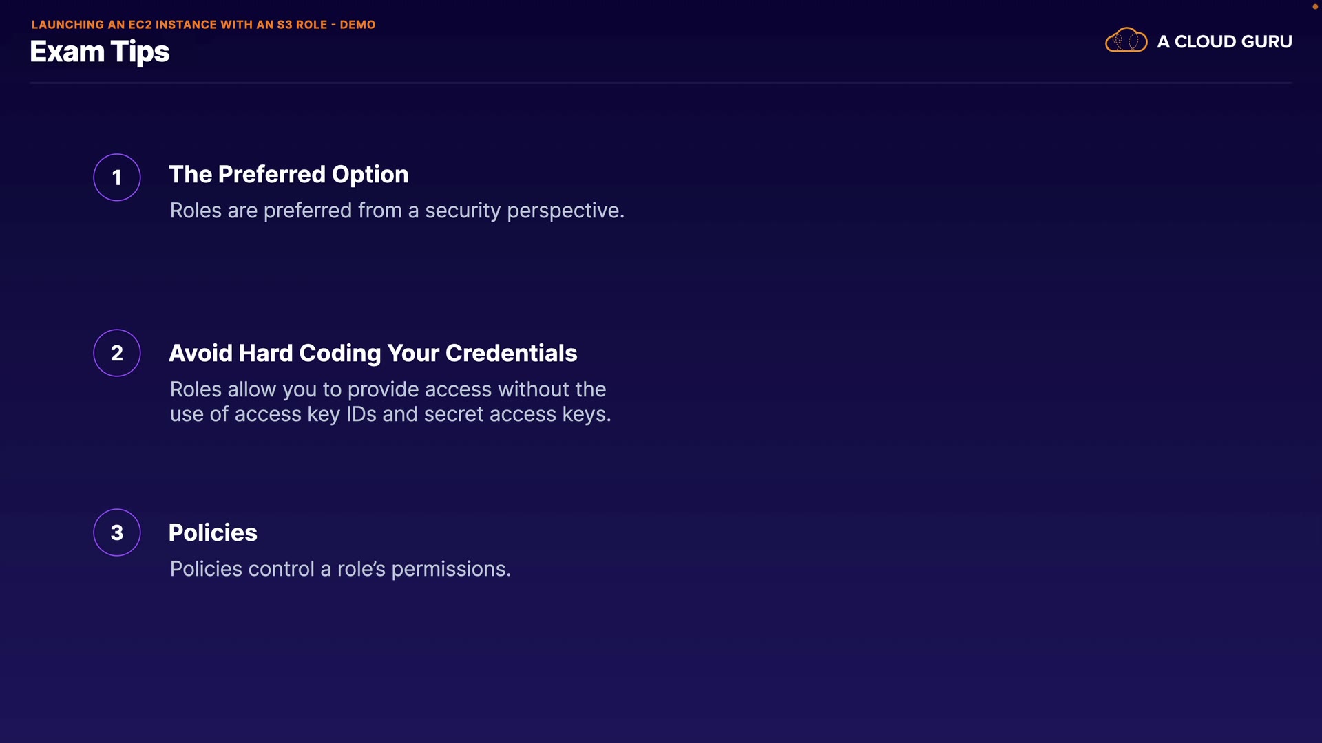This screenshot has height=743, width=1322.
Task: Select the "Policies" heading
Action: (213, 533)
